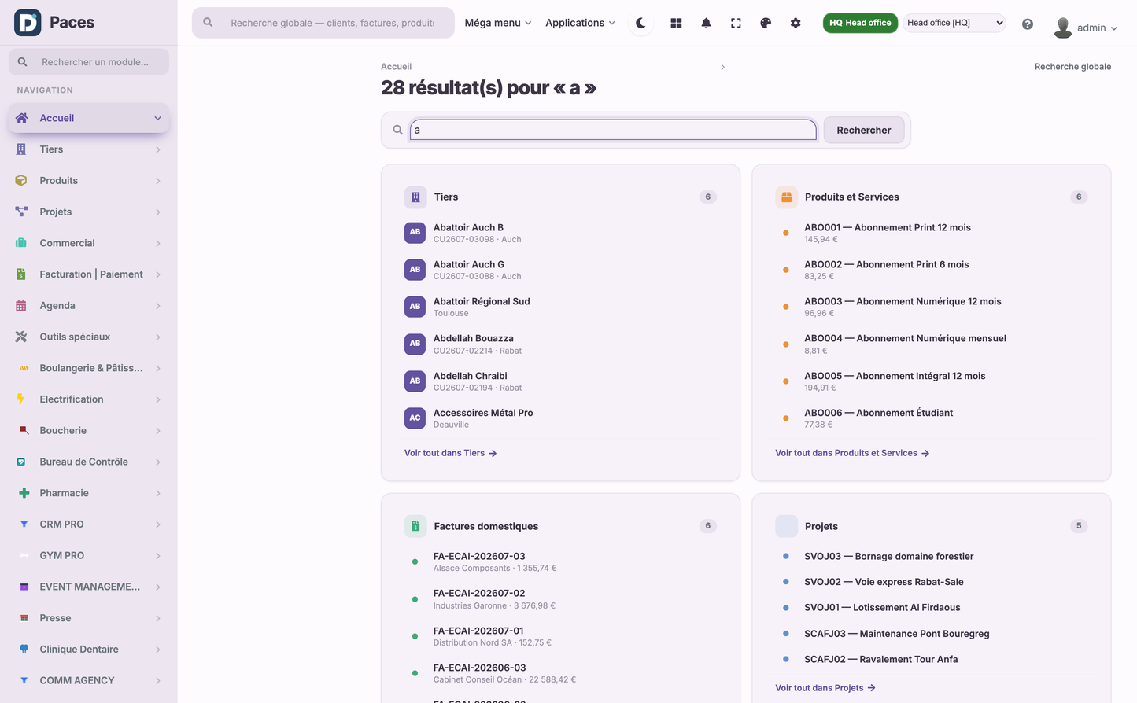Open Boulangerie & Pâtisserie module

click(x=89, y=368)
